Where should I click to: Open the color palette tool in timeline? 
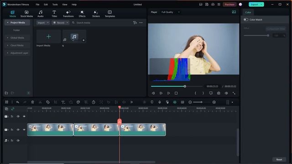[x=78, y=102]
